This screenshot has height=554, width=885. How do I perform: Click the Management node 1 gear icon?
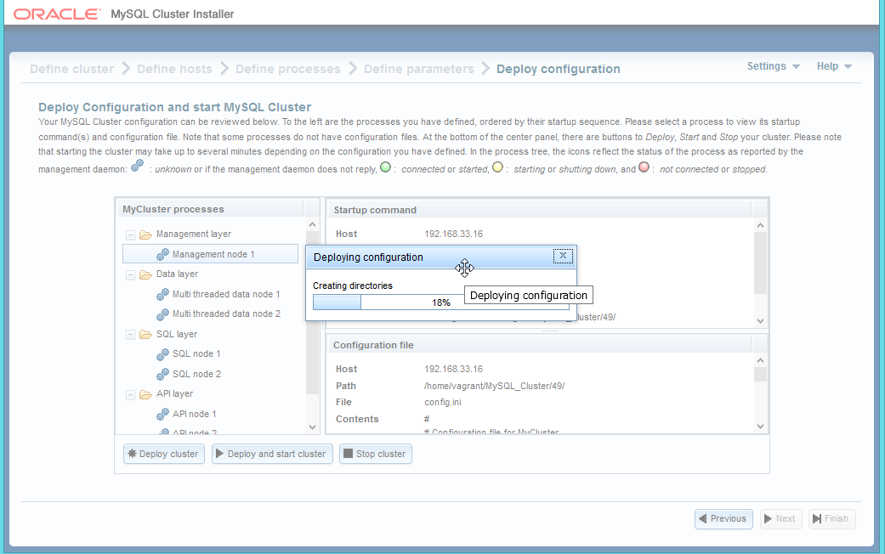click(162, 254)
